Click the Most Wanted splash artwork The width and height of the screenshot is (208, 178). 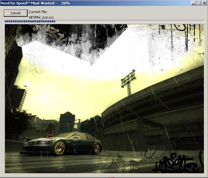pos(104,98)
